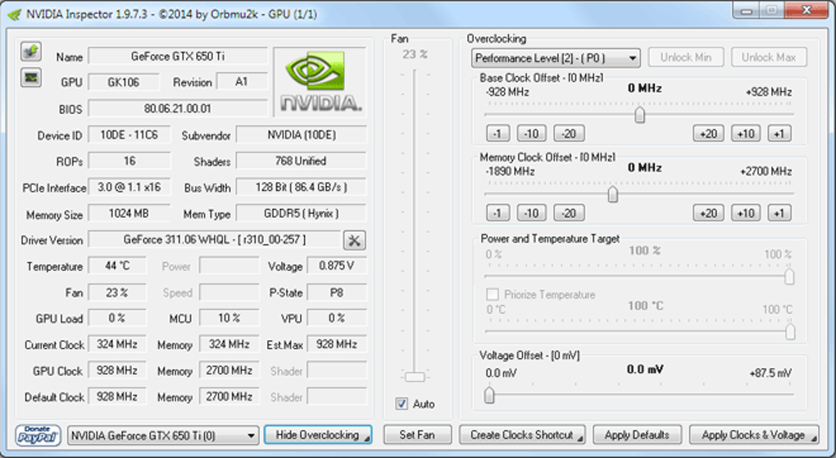Open driver profile settings wrench icon
Viewport: 836px width, 458px height.
354,240
